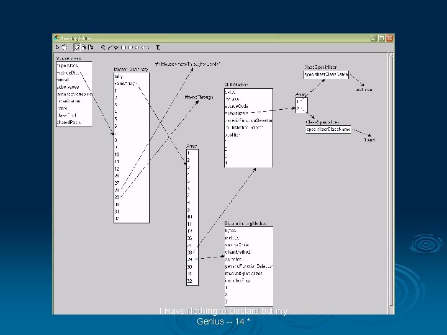
Task: Select the rectangle drawing tool
Action: (123, 48)
